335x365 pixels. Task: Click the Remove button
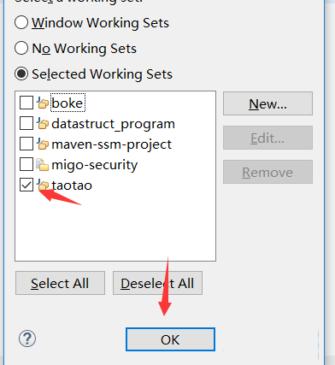point(267,172)
